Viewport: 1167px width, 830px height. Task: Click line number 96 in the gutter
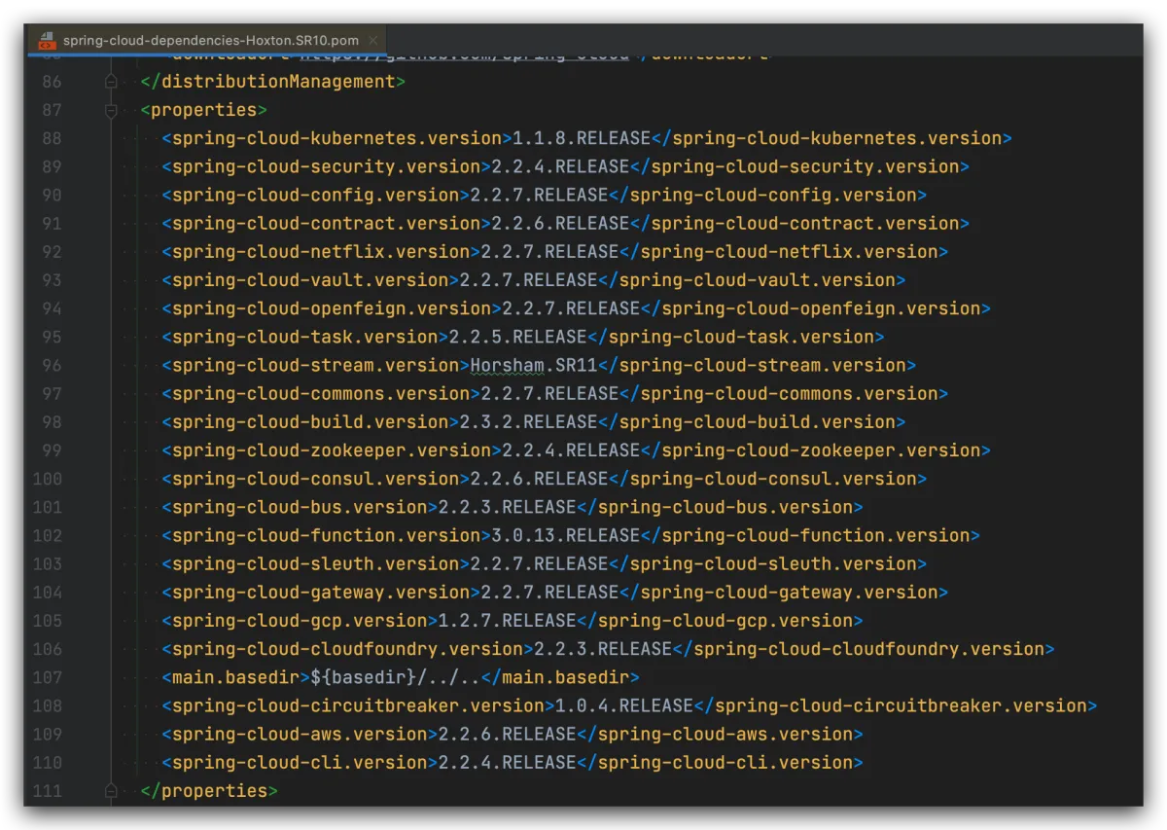coord(51,366)
